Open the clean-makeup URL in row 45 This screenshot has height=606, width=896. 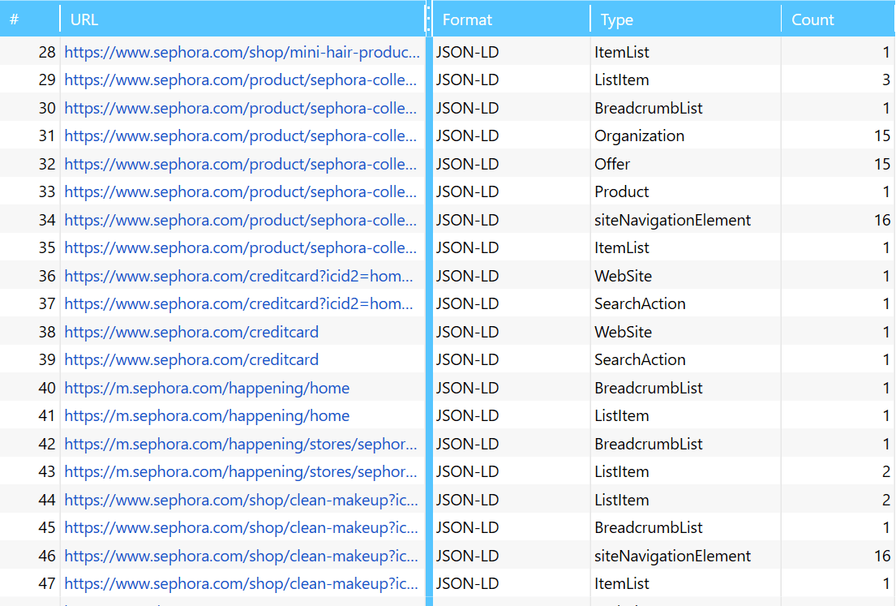pyautogui.click(x=241, y=528)
